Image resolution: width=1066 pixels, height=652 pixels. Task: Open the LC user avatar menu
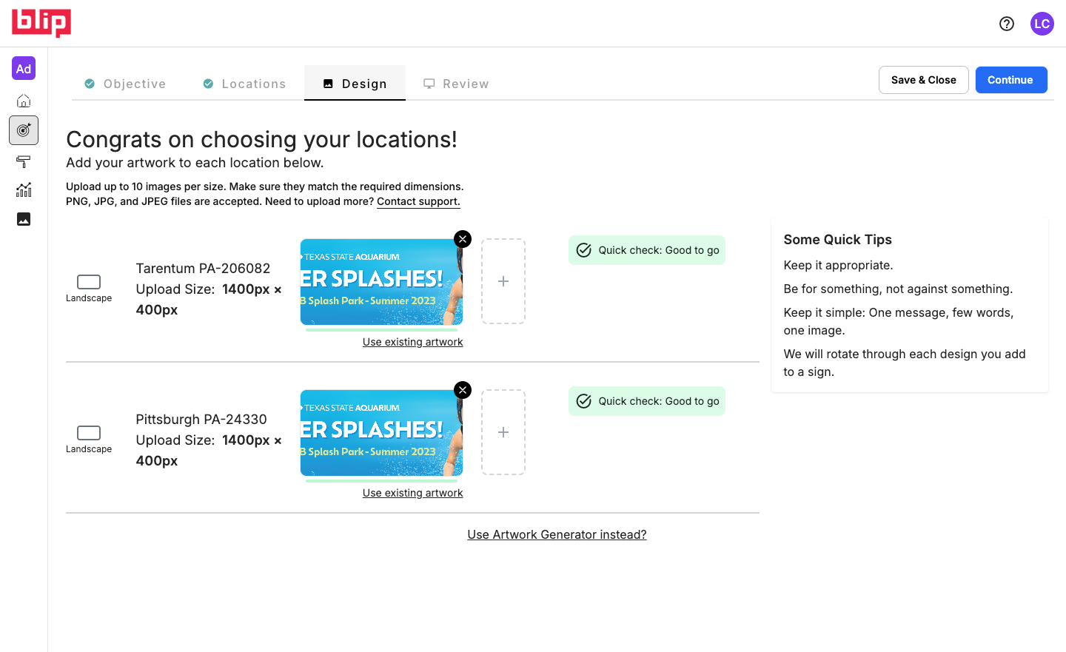(1042, 24)
